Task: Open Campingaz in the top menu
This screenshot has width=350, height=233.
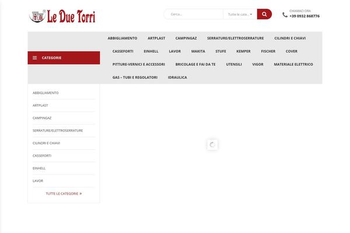Action: tap(186, 38)
